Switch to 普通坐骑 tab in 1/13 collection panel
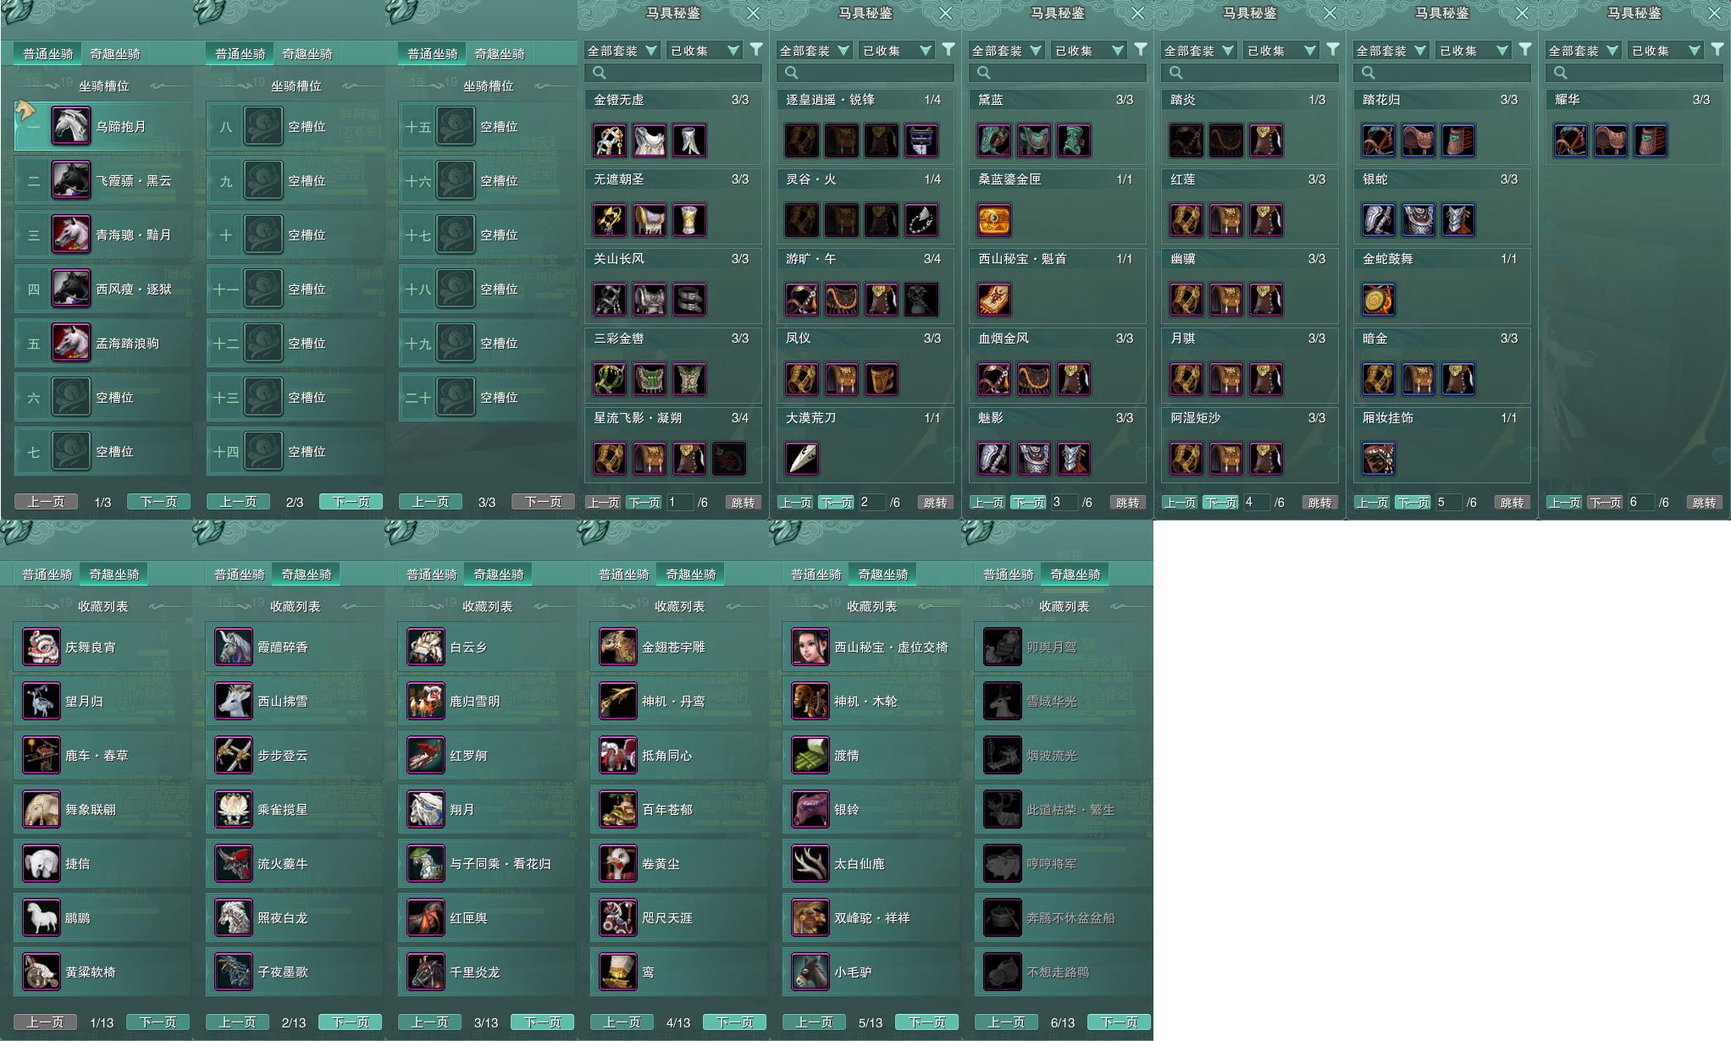 (47, 574)
